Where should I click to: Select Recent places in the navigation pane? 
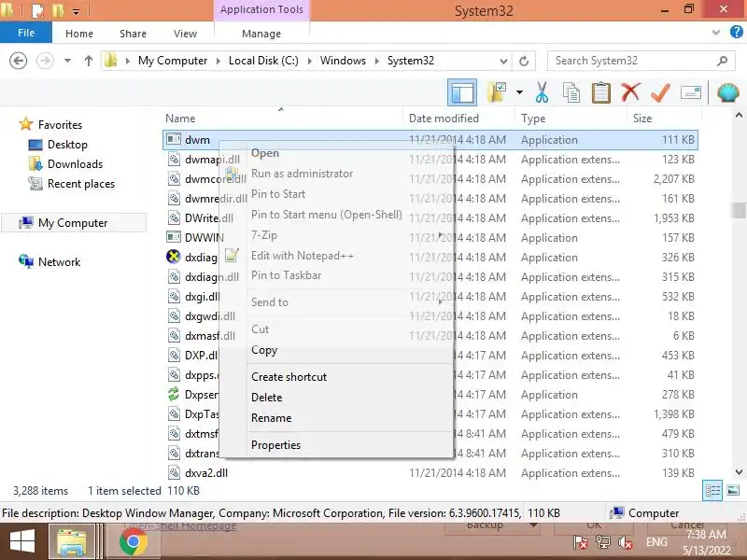(81, 184)
